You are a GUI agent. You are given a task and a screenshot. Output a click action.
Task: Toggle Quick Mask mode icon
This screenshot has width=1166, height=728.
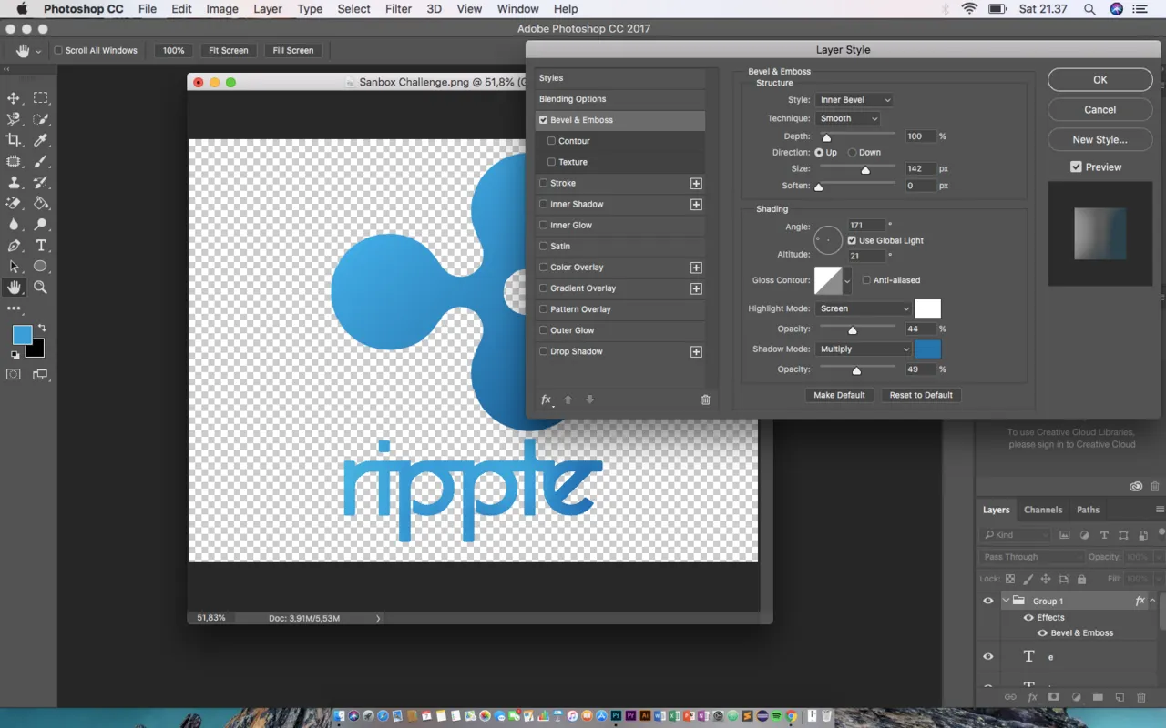click(14, 374)
